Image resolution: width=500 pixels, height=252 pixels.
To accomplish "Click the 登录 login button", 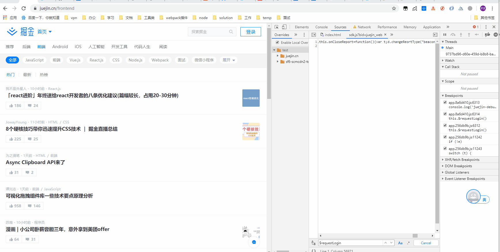I will (x=251, y=32).
